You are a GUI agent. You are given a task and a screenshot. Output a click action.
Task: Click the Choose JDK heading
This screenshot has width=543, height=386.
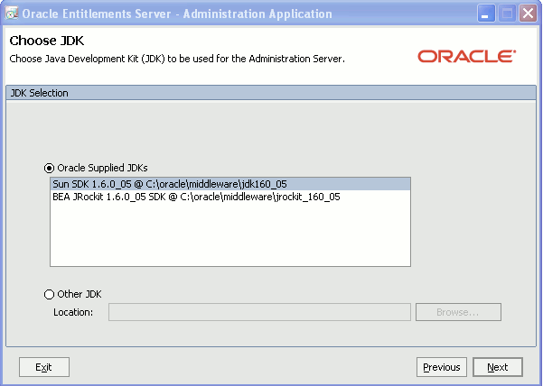click(47, 41)
